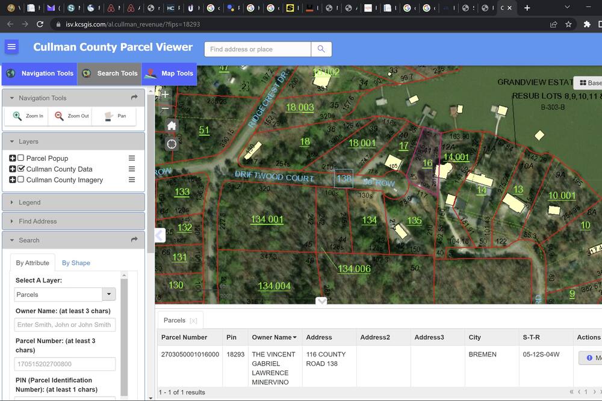The width and height of the screenshot is (602, 401).
Task: Collapse the sidebar with the left arrow
Action: click(x=160, y=235)
